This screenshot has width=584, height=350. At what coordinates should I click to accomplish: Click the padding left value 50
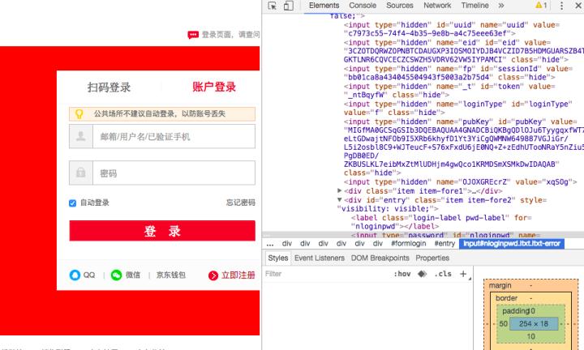[x=503, y=323]
